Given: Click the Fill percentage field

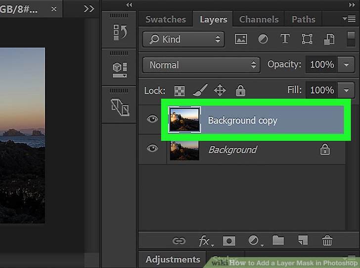Looking at the screenshot, I should (x=322, y=90).
